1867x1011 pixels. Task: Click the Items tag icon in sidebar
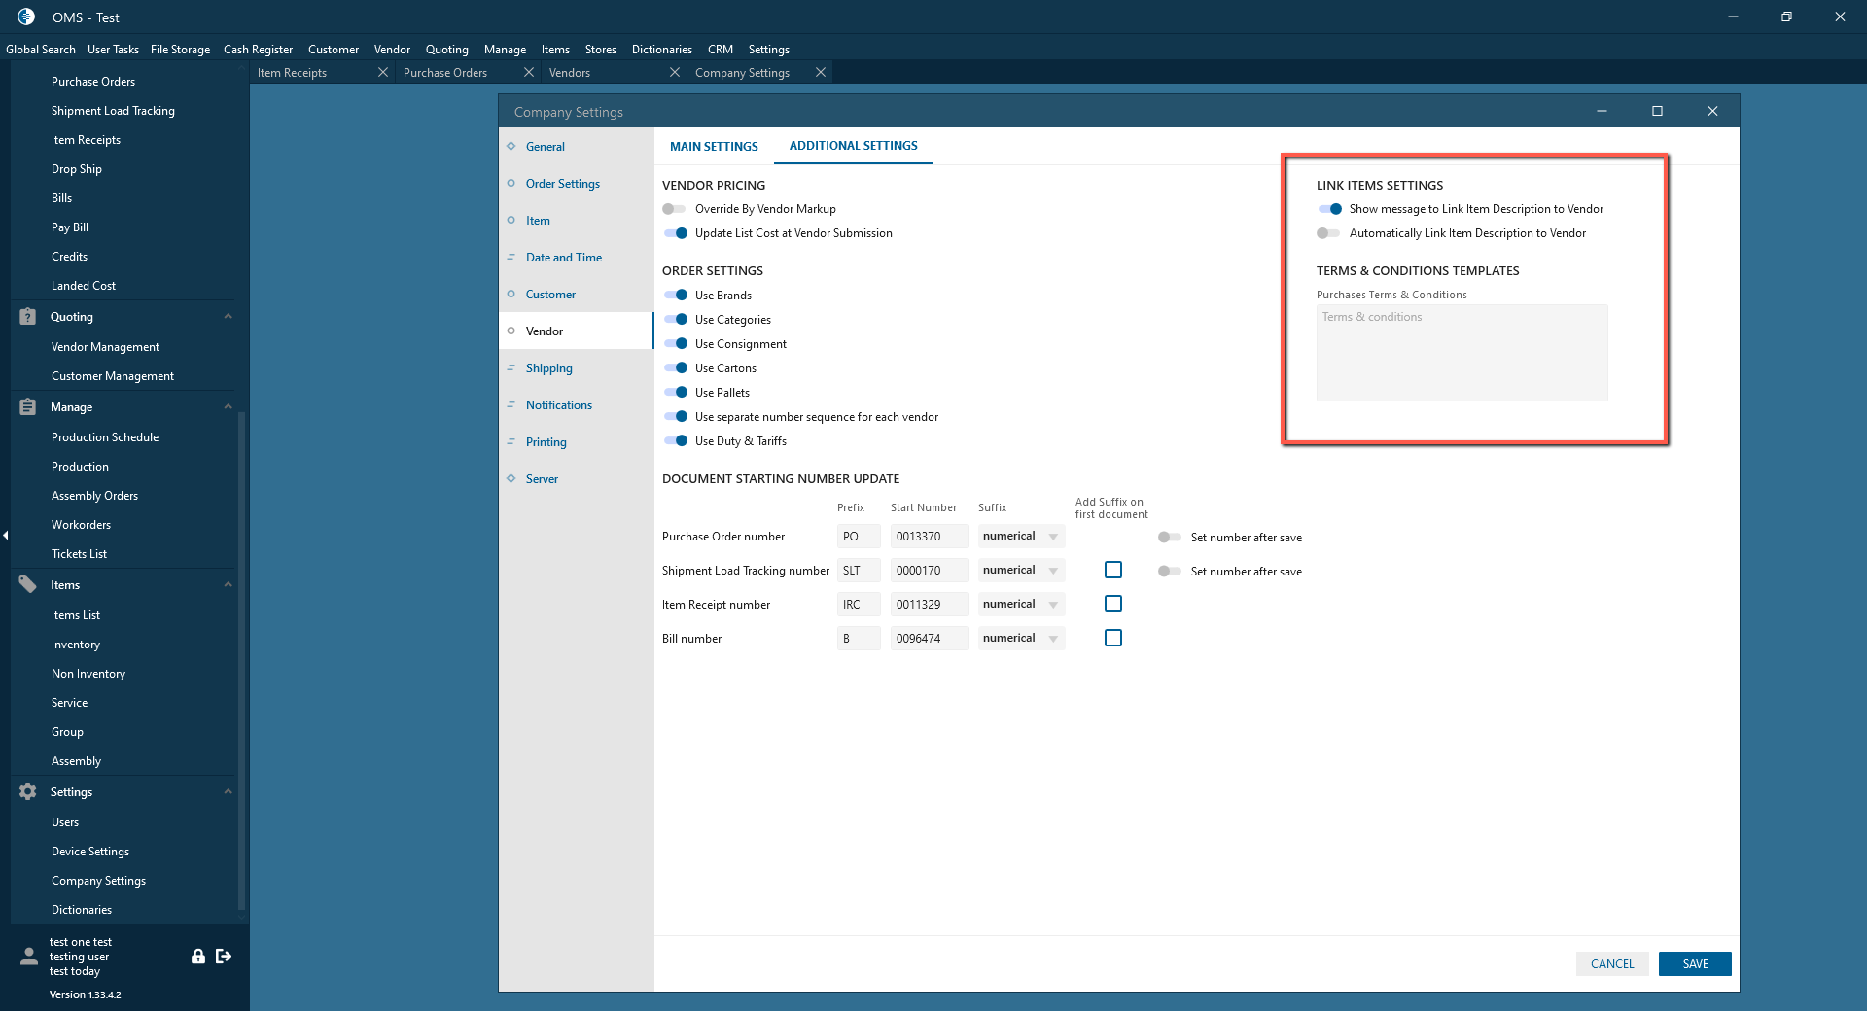[28, 585]
